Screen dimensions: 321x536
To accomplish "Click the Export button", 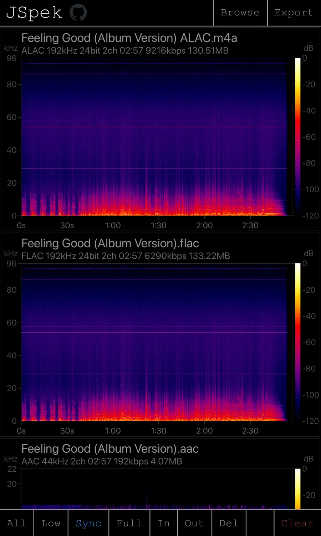I will click(x=294, y=13).
